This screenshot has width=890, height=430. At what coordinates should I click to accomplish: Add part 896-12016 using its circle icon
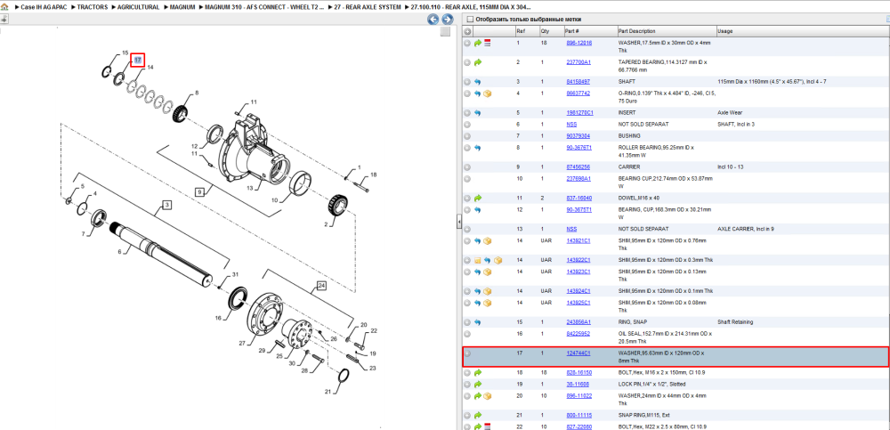tap(467, 43)
